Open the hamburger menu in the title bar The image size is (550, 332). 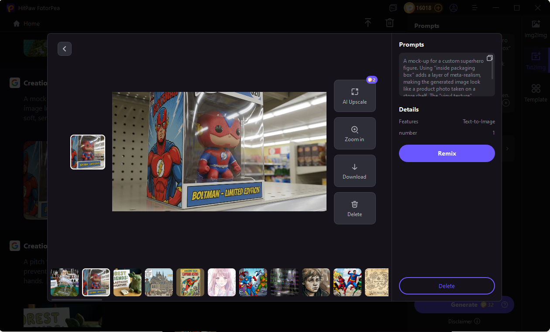tap(474, 8)
